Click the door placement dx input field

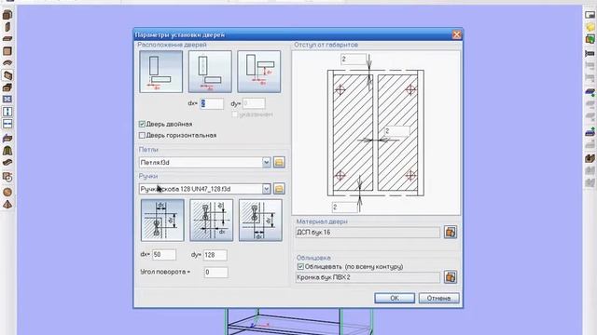[x=212, y=103]
